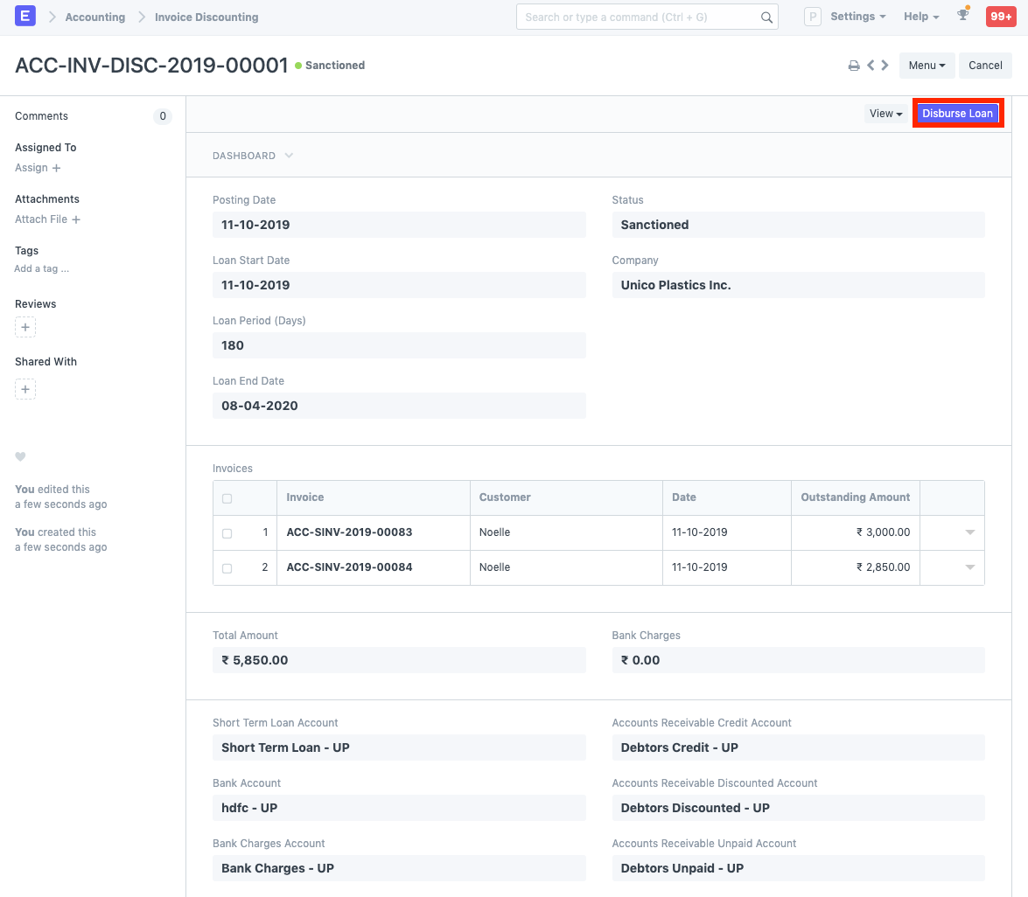The width and height of the screenshot is (1028, 897).
Task: Click the Disburse Loan button
Action: click(957, 114)
